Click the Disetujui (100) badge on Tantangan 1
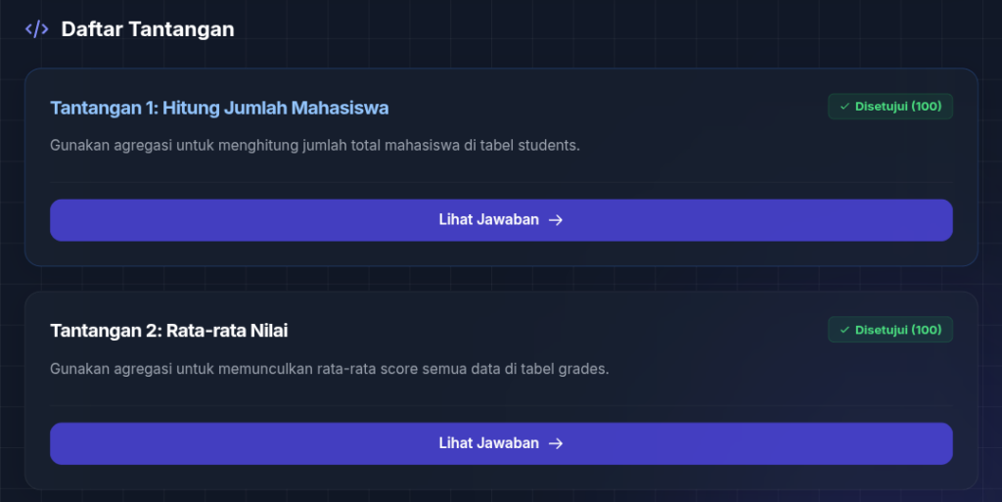1002x502 pixels. coord(890,107)
